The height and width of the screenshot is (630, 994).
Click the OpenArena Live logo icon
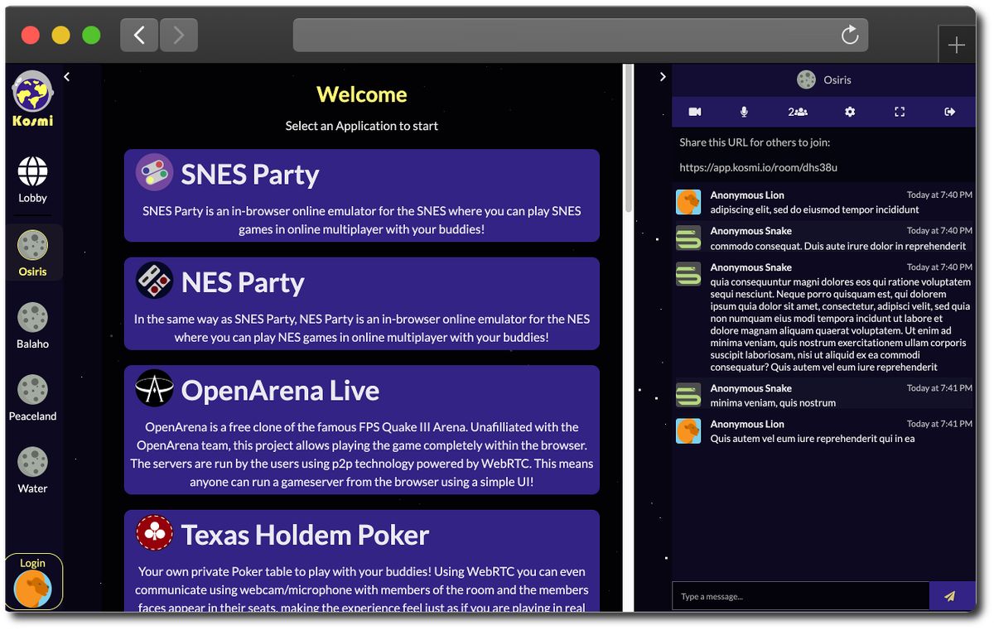(x=154, y=387)
